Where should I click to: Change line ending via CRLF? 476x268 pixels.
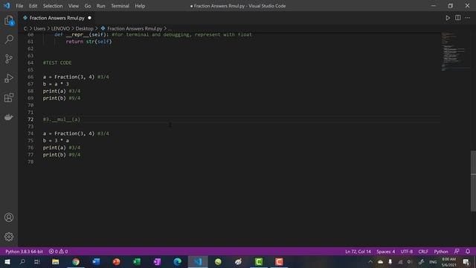[423, 252]
